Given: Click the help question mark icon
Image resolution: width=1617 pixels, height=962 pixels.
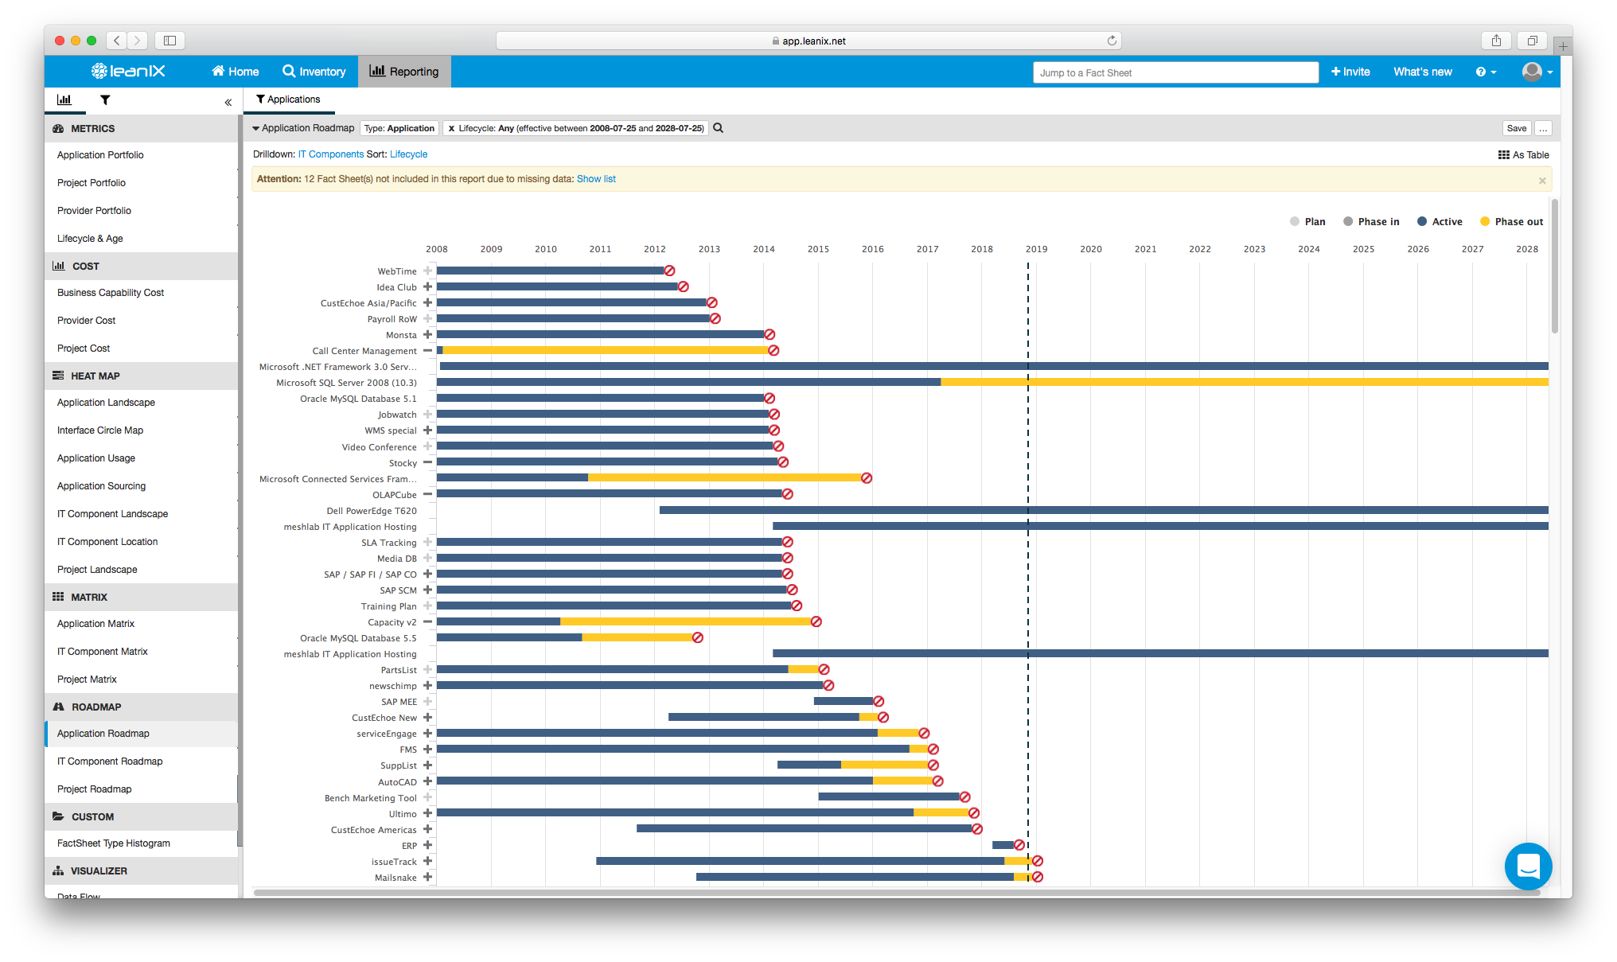Looking at the screenshot, I should [1480, 72].
